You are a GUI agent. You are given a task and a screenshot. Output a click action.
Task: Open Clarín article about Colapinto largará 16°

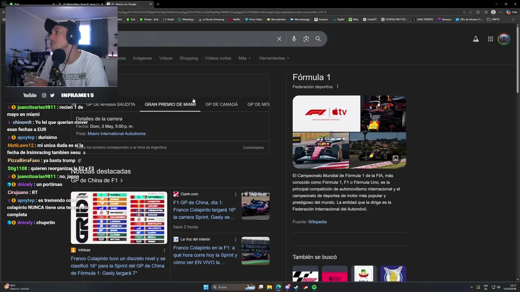point(204,210)
